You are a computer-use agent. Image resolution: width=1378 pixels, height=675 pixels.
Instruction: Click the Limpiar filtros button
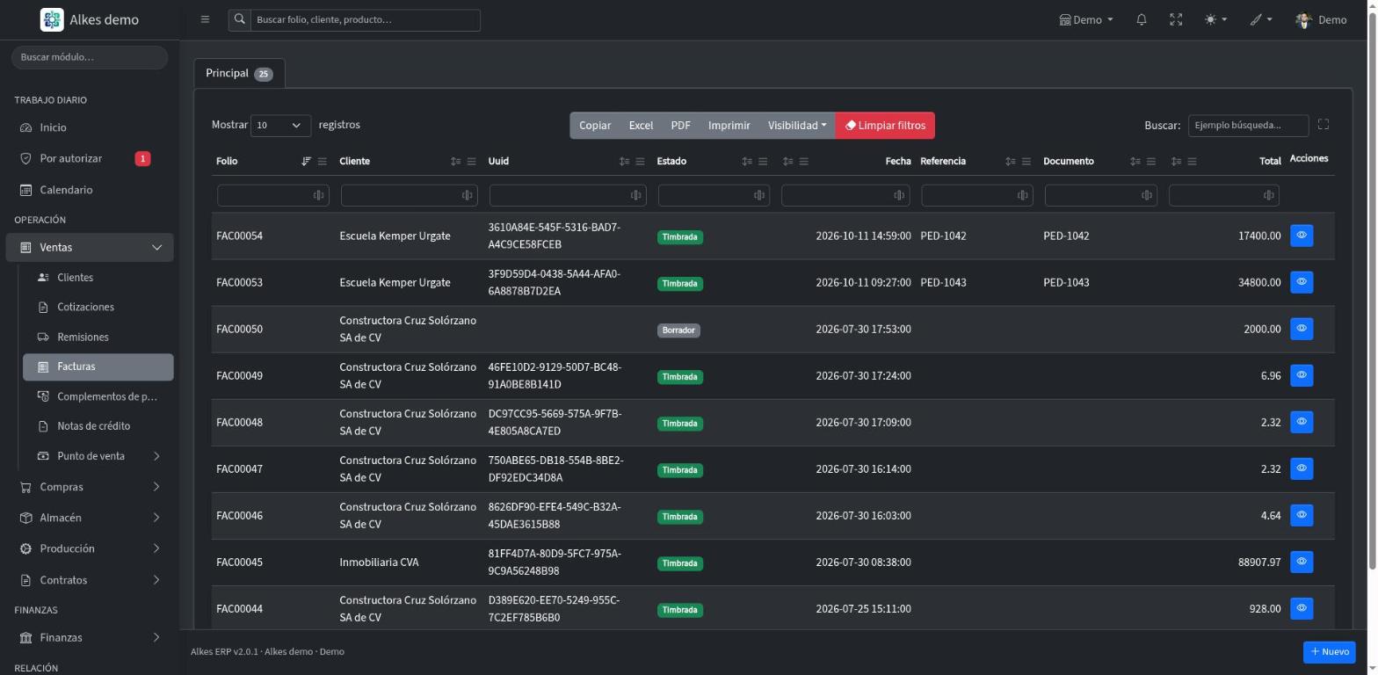885,126
